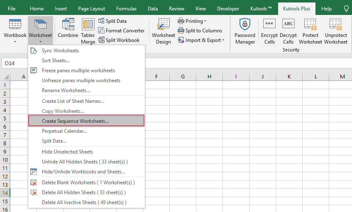Click the Format Converter button
The height and width of the screenshot is (212, 352).
coord(121,31)
